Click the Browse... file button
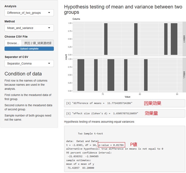 pyautogui.click(x=13, y=43)
